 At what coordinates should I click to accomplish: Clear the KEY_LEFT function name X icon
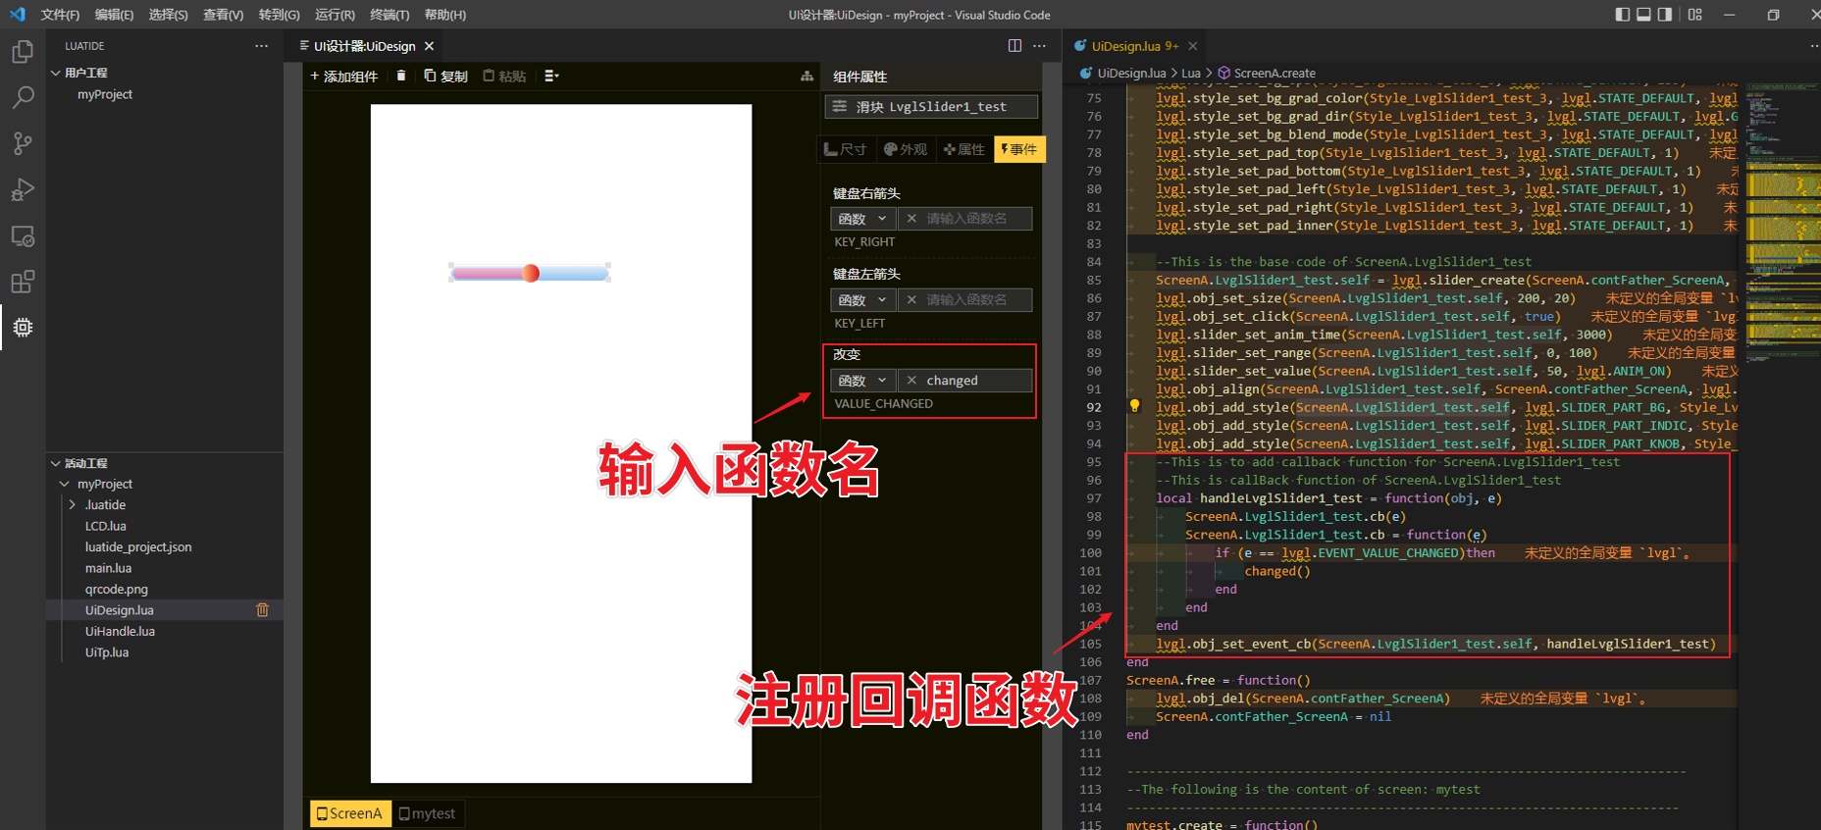(x=911, y=300)
